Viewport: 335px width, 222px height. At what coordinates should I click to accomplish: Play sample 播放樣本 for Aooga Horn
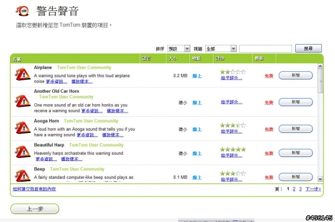pos(113,135)
